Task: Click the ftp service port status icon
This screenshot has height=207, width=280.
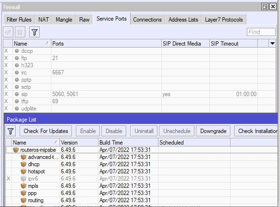Action: [x=17, y=58]
